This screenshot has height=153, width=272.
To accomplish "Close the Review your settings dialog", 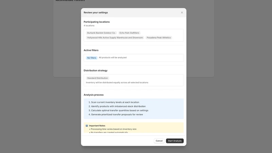I will pos(182,13).
